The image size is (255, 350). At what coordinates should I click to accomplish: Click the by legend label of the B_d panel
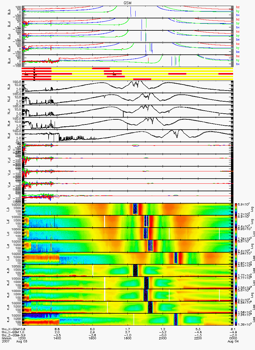[x=238, y=23]
